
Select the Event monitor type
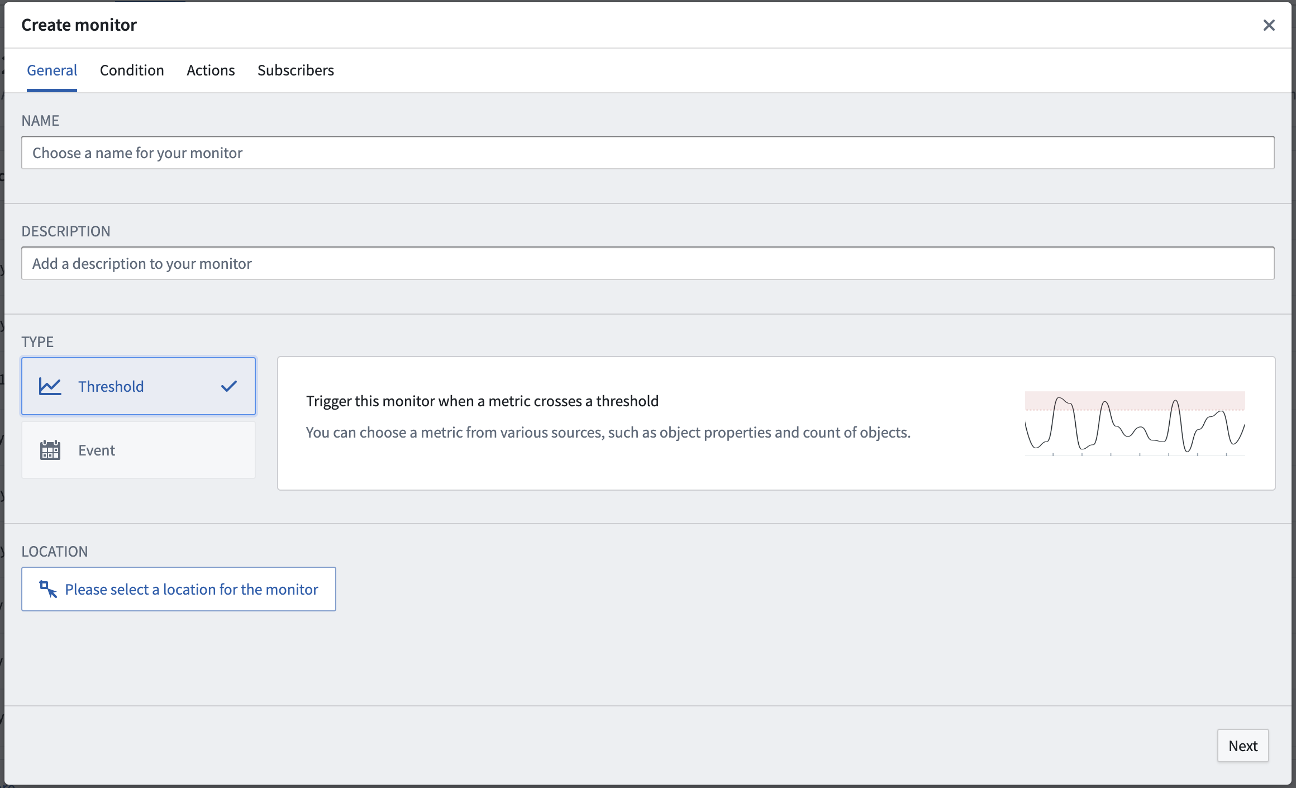[x=139, y=450]
